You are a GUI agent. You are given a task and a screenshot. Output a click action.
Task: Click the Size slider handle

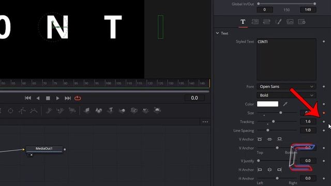pyautogui.click(x=280, y=113)
